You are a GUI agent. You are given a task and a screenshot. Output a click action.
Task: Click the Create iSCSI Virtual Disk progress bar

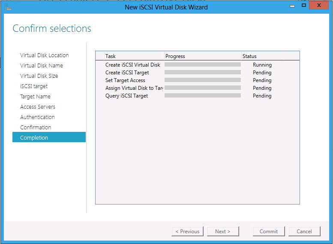pyautogui.click(x=203, y=64)
